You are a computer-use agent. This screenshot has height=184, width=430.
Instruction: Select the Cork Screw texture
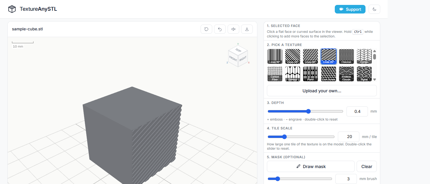click(x=328, y=74)
